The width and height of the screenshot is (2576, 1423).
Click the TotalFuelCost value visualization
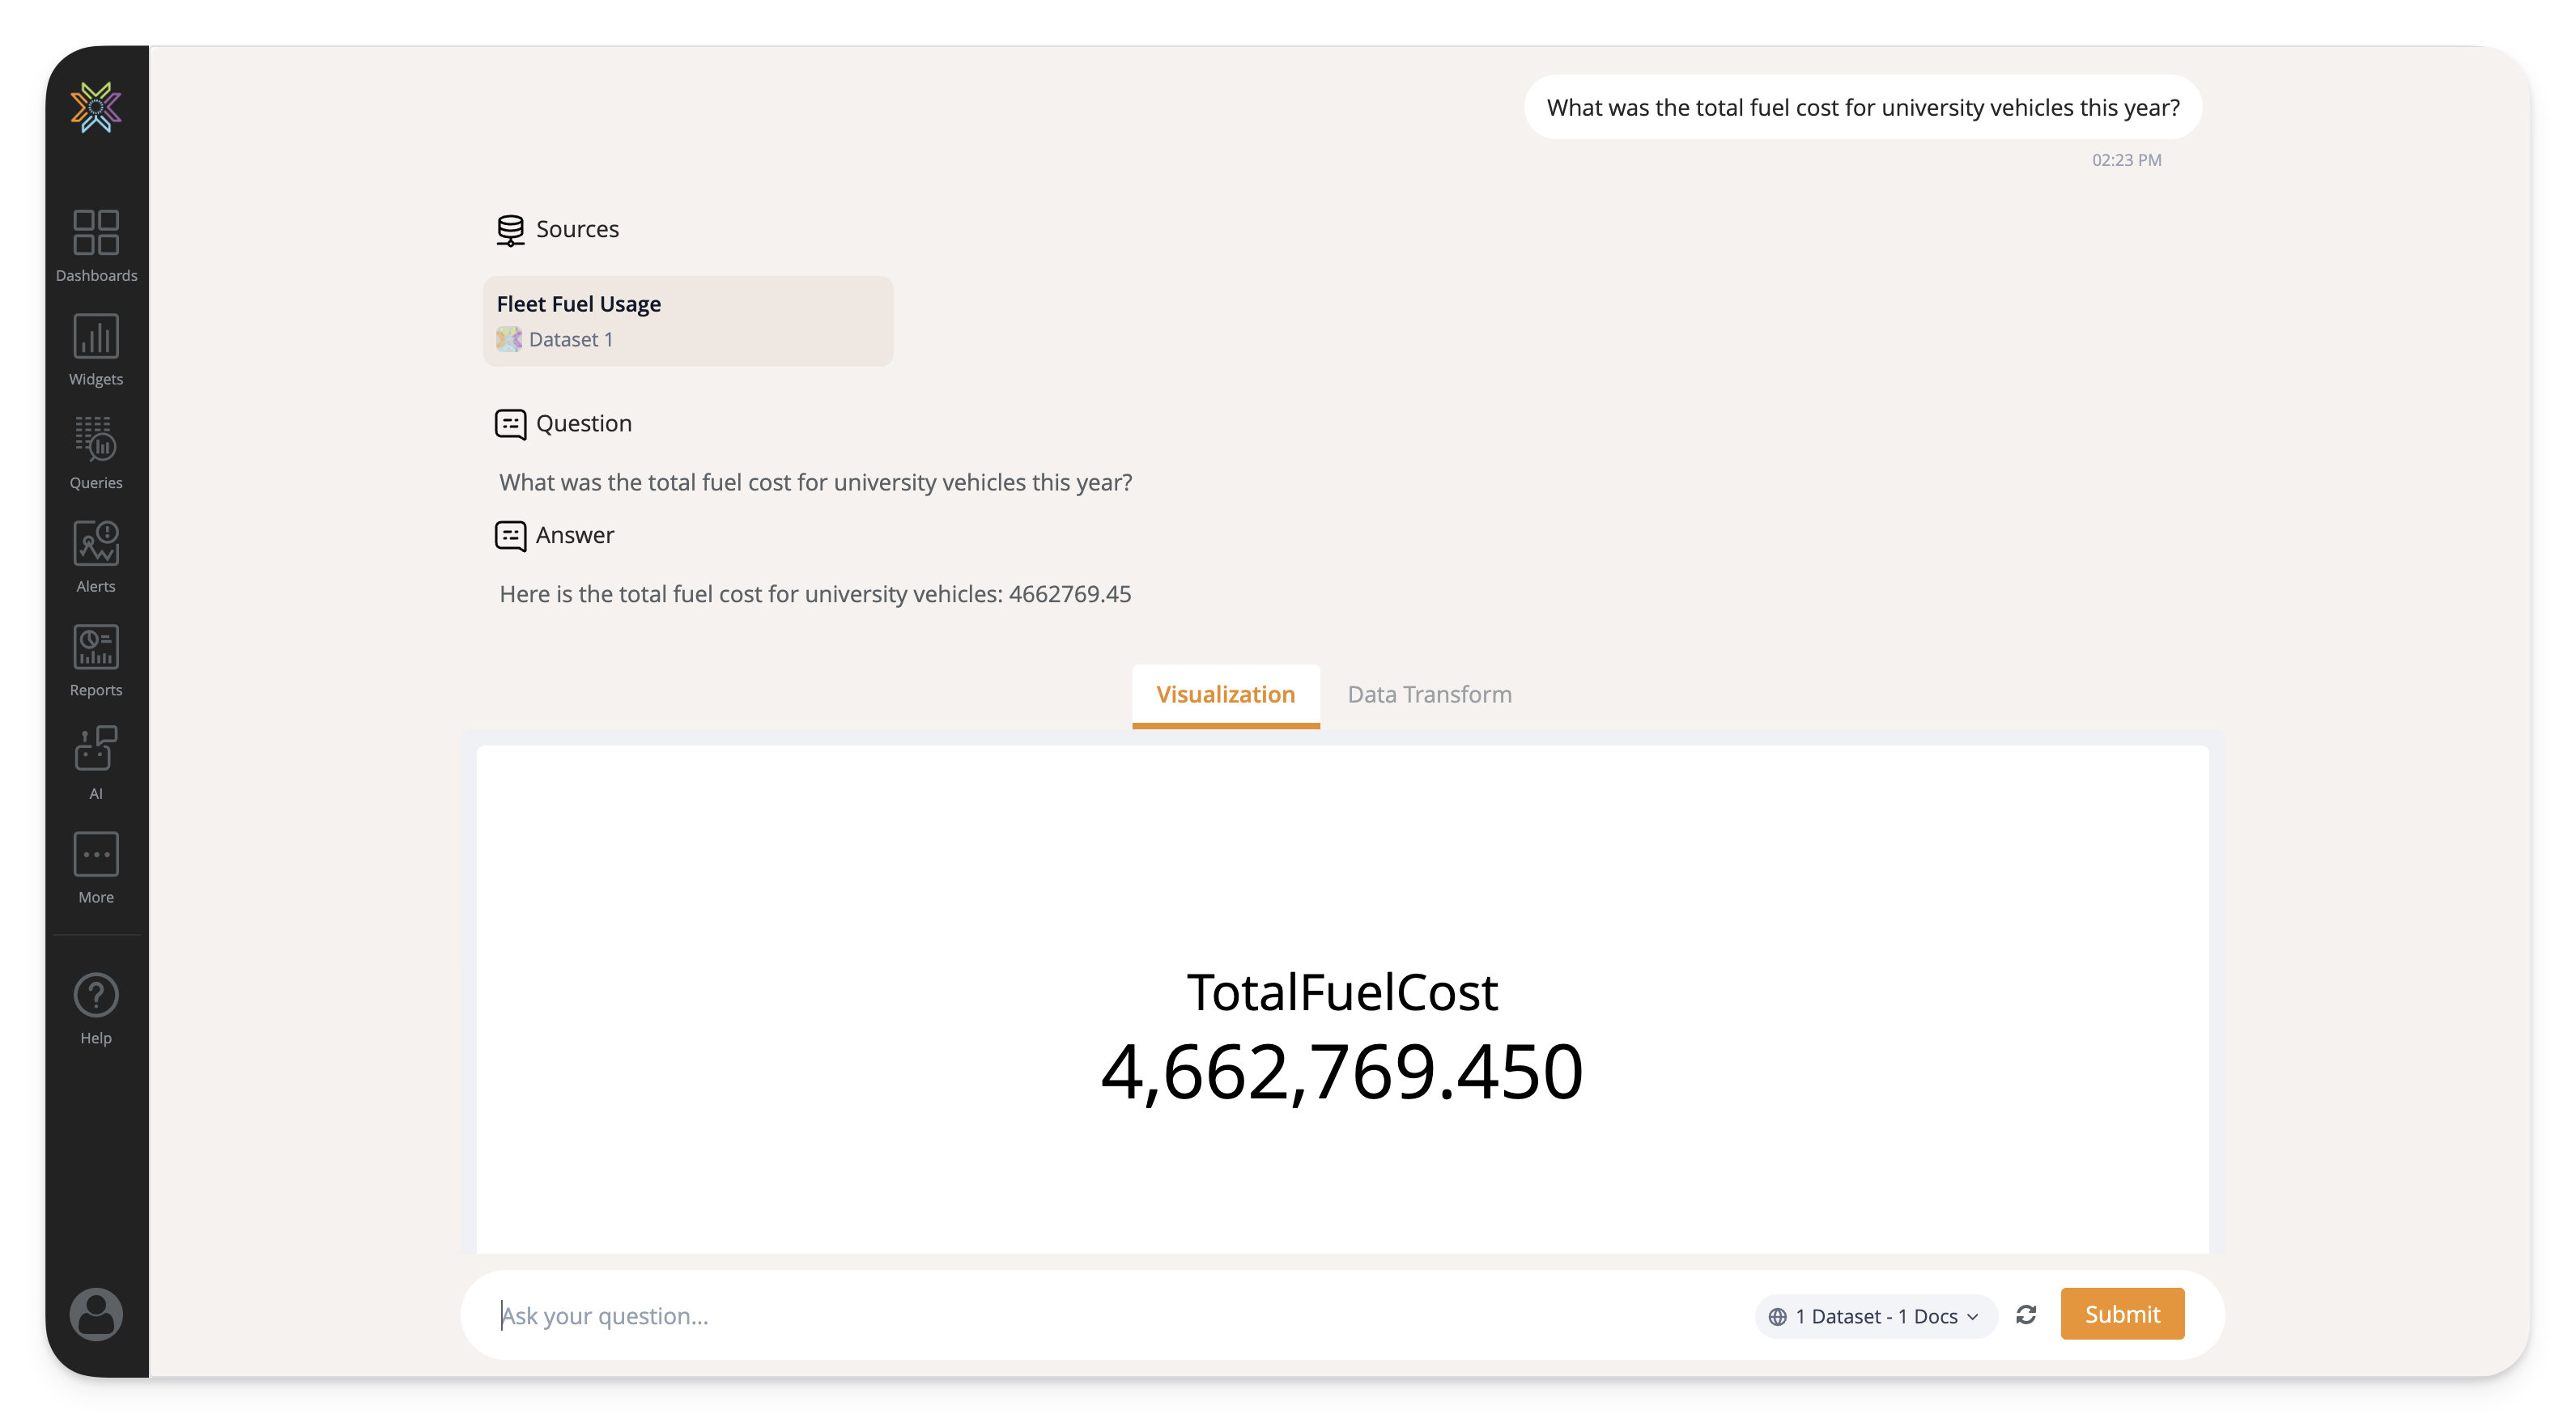(1342, 1036)
